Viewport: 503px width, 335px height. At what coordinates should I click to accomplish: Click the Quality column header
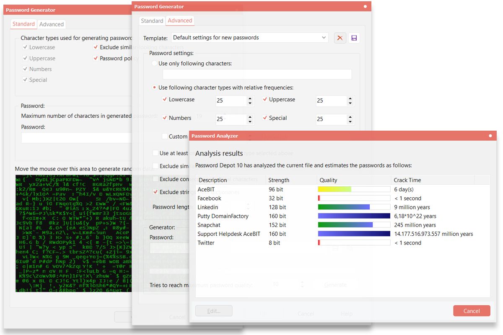(354, 180)
